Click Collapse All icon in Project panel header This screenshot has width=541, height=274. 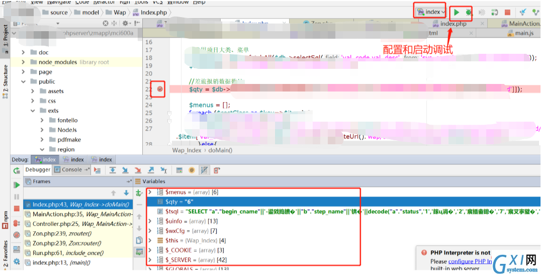pos(114,23)
